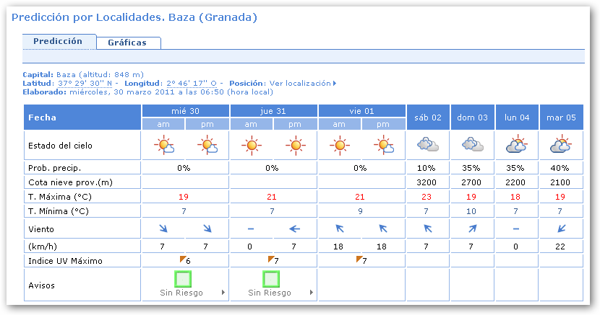Click green risk warning box for Wednesday
600x315 pixels.
click(x=184, y=278)
